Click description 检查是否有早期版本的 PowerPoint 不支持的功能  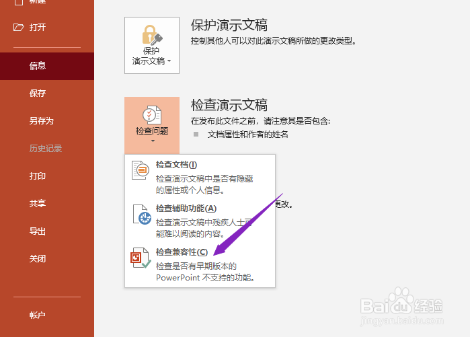point(205,272)
